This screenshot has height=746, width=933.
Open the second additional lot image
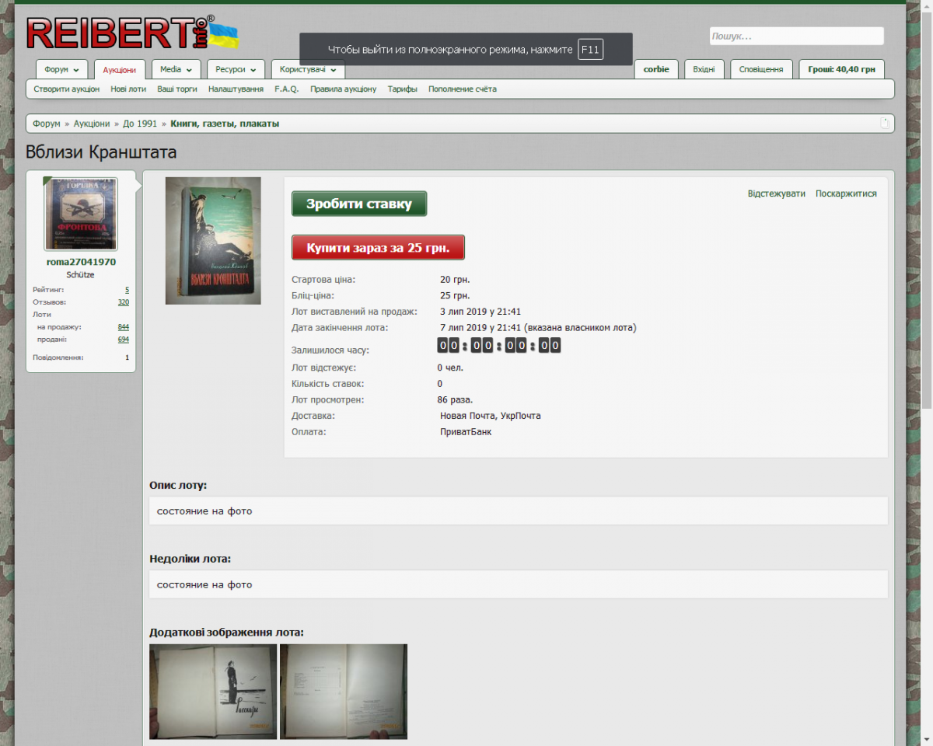(x=344, y=692)
